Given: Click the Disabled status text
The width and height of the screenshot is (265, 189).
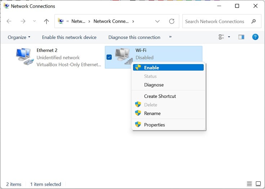Looking at the screenshot, I should [145, 58].
